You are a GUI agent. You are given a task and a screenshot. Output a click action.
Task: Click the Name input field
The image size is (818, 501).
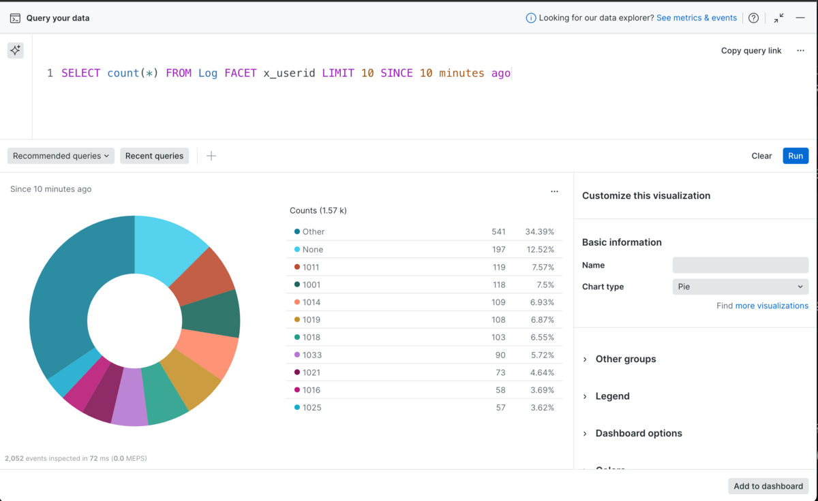740,265
